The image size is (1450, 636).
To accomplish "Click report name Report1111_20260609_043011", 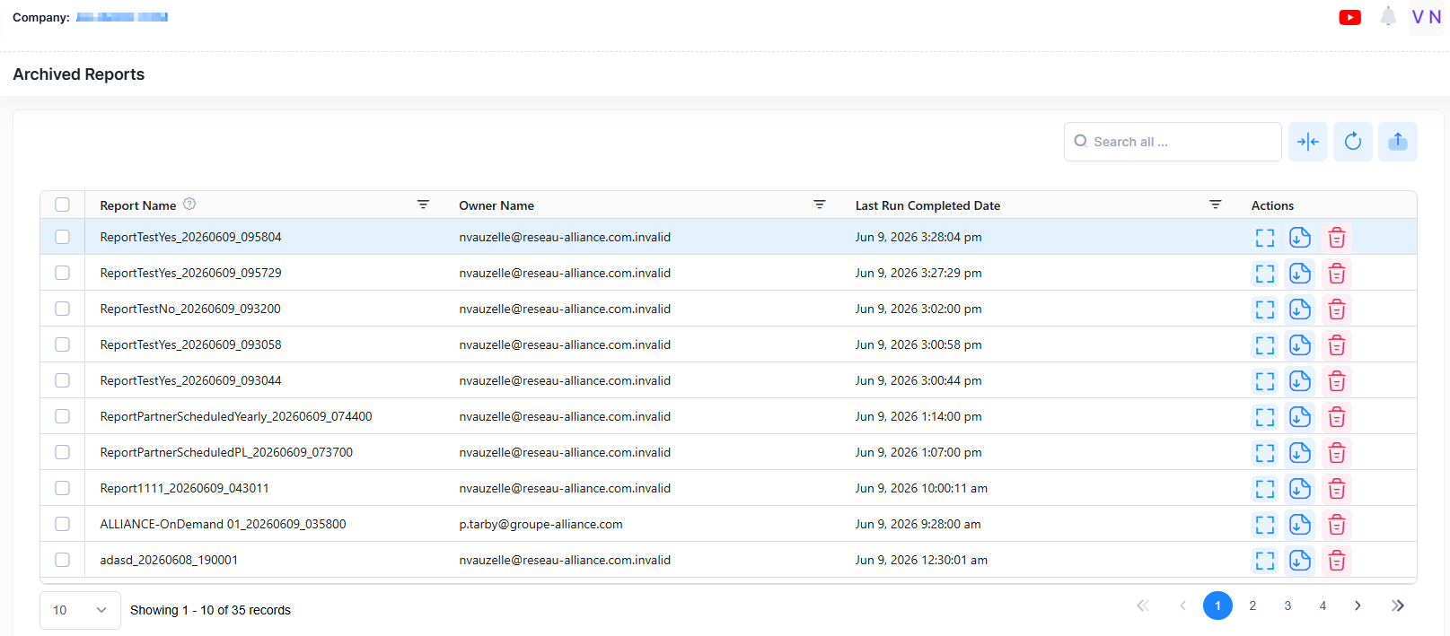I will point(184,488).
